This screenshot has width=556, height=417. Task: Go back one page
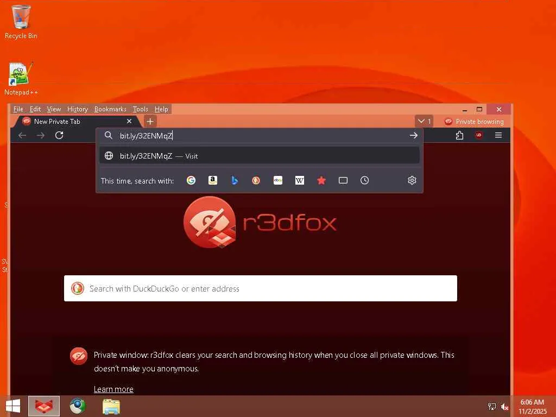pyautogui.click(x=22, y=135)
